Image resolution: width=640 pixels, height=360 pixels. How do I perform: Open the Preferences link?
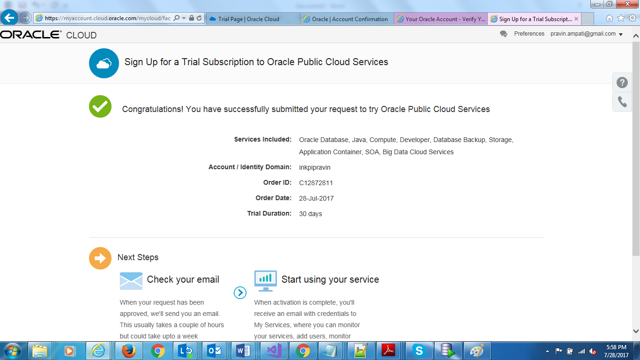point(529,33)
